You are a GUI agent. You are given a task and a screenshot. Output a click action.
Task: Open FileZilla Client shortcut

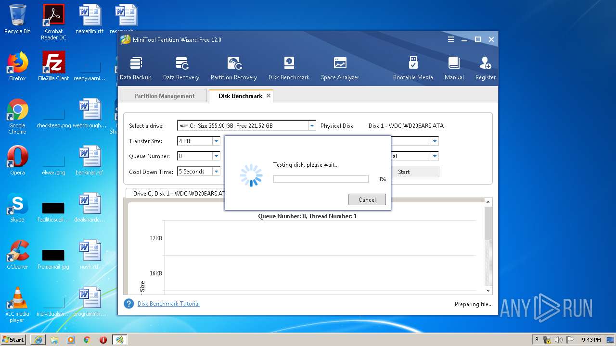(53, 66)
